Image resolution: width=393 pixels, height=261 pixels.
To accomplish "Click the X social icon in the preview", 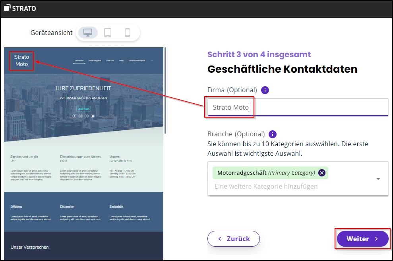I will point(87,116).
